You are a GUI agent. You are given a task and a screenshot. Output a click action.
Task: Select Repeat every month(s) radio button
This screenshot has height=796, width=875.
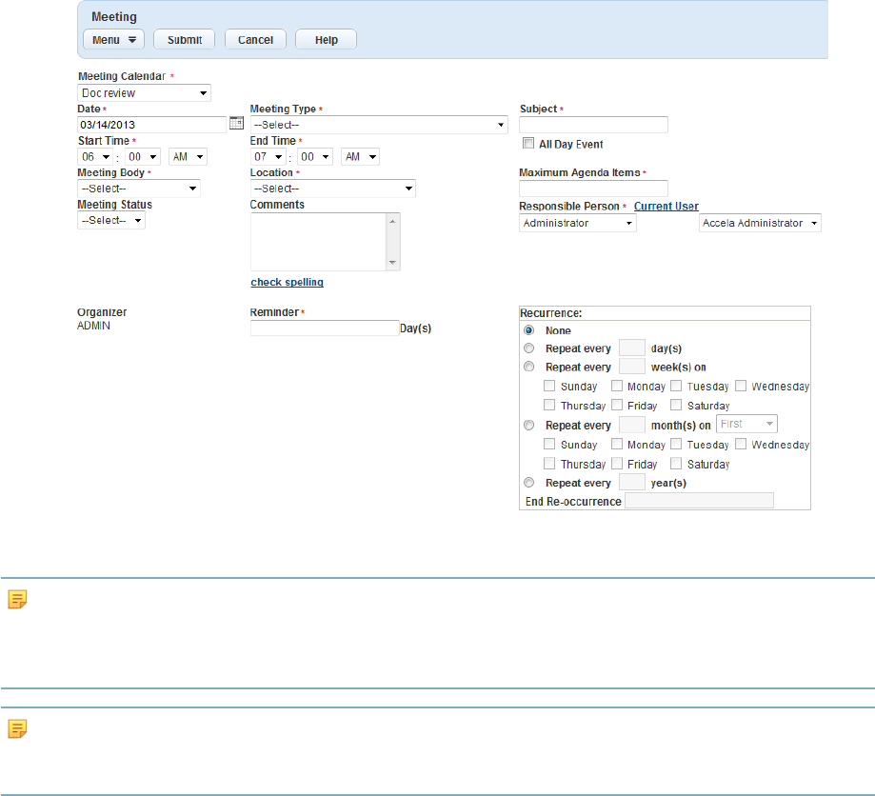click(529, 426)
